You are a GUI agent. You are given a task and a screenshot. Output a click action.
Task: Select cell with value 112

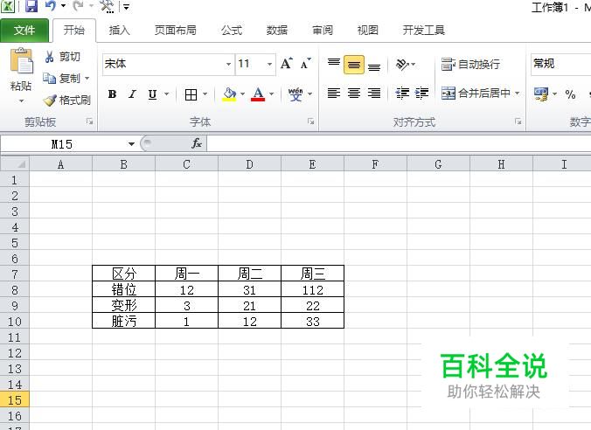[x=312, y=289]
